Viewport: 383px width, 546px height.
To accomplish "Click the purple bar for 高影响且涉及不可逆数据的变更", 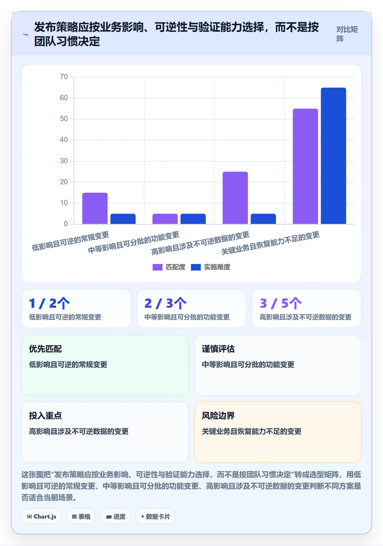I will (x=235, y=198).
